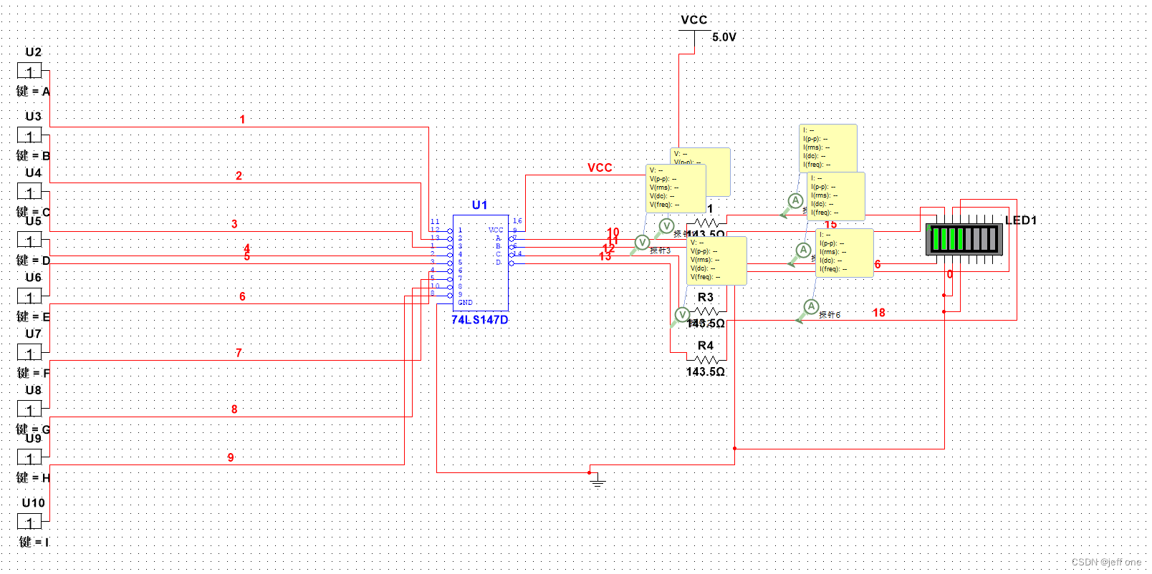This screenshot has width=1152, height=574.
Task: Select the upper voltage probe near net 10
Action: (666, 226)
